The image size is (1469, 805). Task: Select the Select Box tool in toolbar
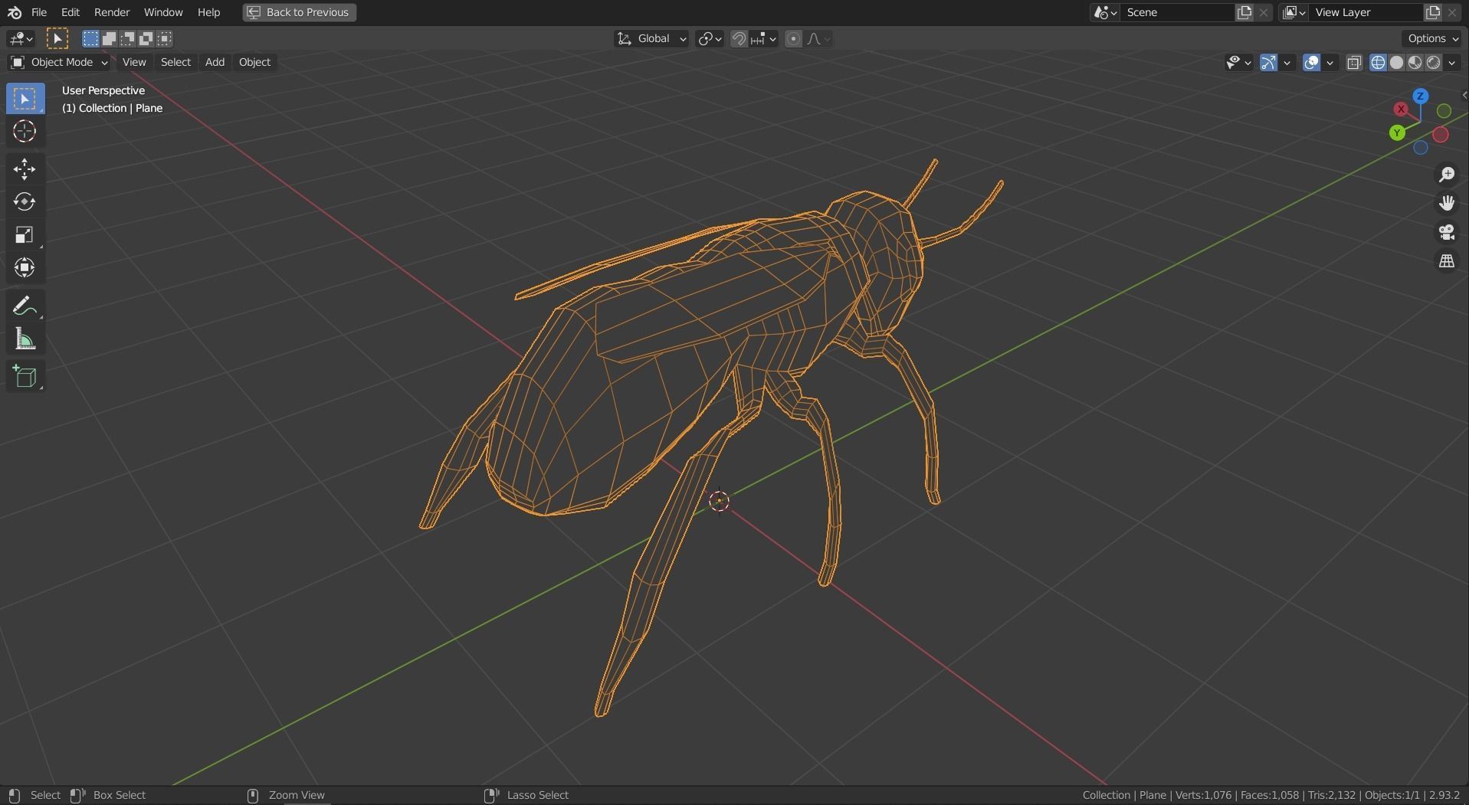click(25, 99)
